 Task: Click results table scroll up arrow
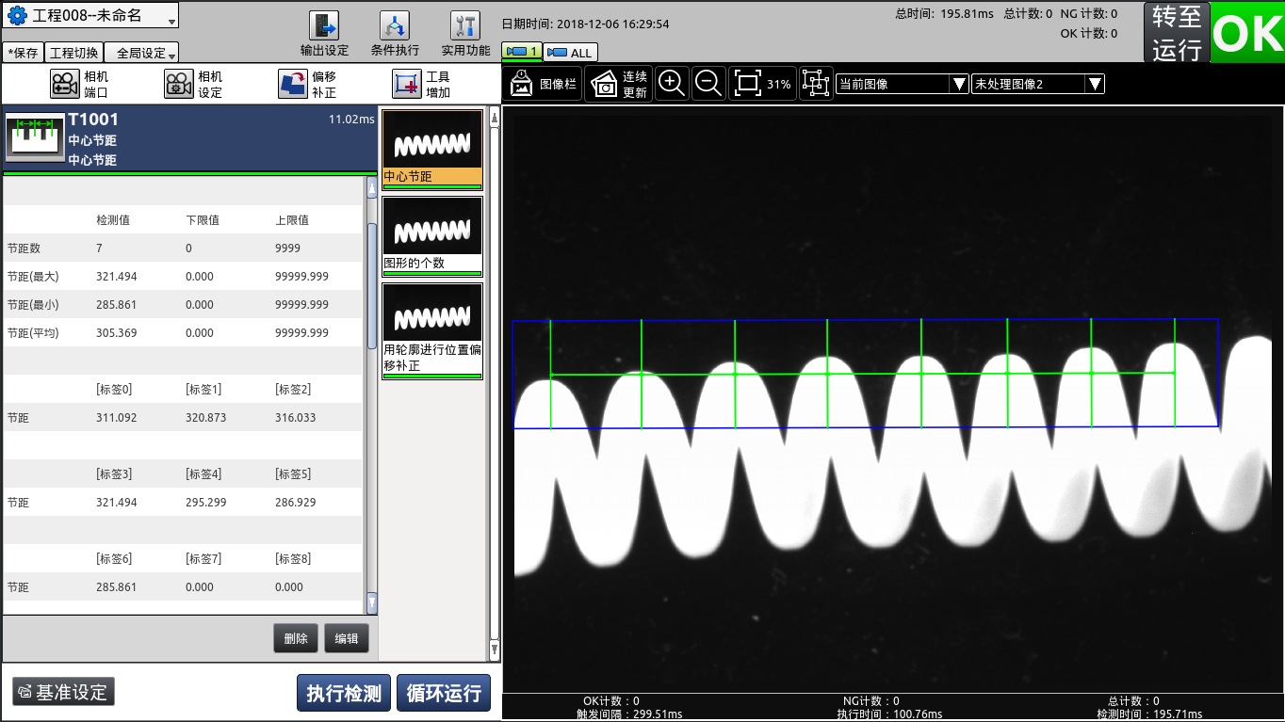coord(371,187)
